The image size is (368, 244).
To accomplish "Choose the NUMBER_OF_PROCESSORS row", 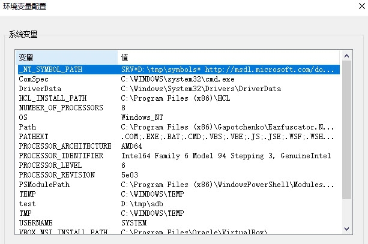I will click(60, 108).
